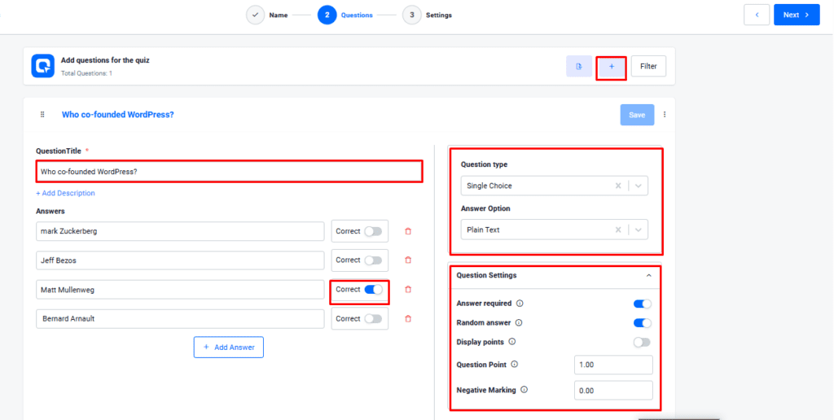
Task: Turn on the Display points toggle
Action: pyautogui.click(x=642, y=343)
